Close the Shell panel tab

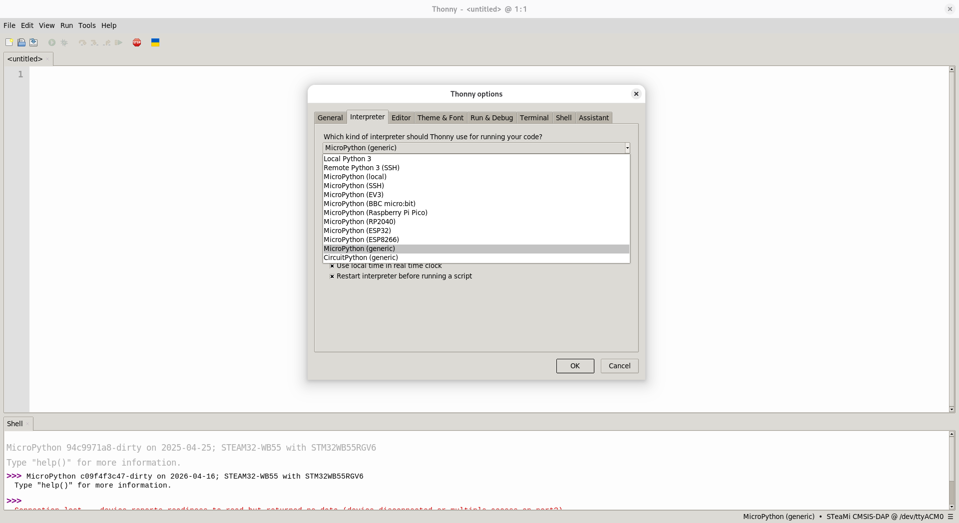coord(27,424)
